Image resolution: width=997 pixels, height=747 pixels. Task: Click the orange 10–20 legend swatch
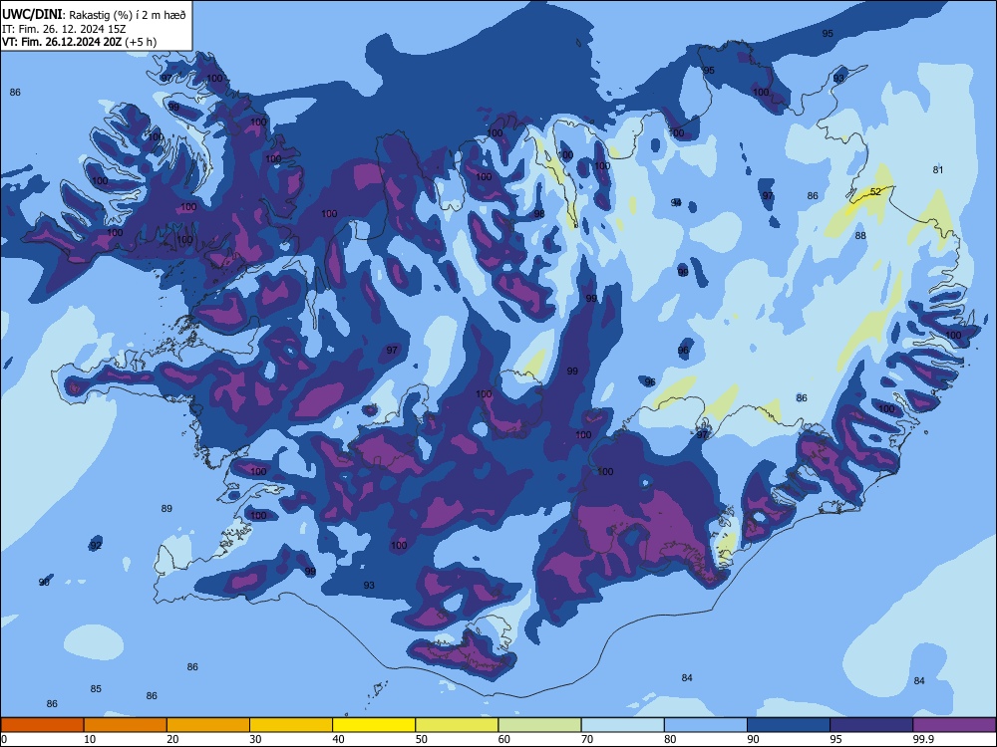coord(126,725)
